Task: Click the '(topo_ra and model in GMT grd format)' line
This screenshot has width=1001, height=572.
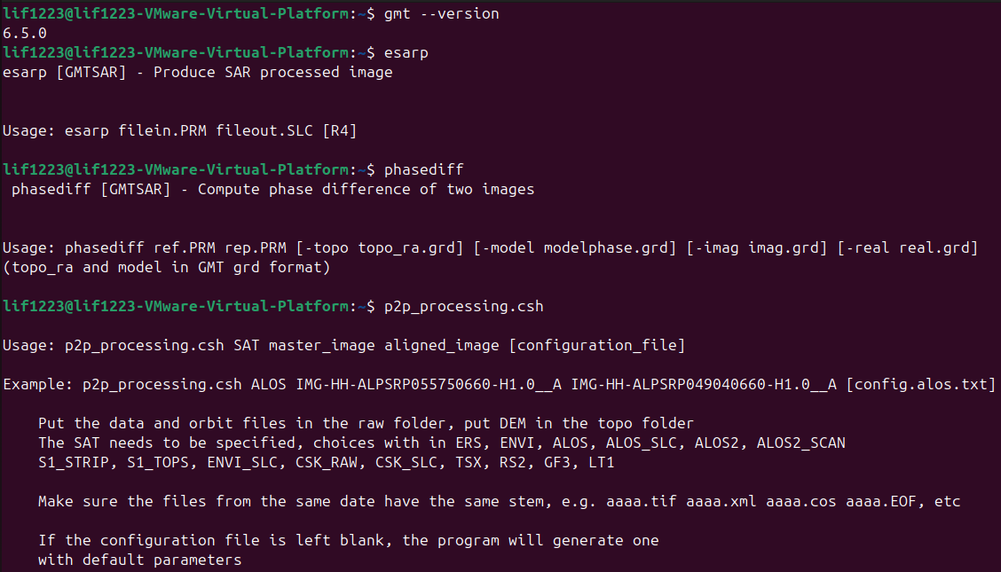Action: [166, 266]
